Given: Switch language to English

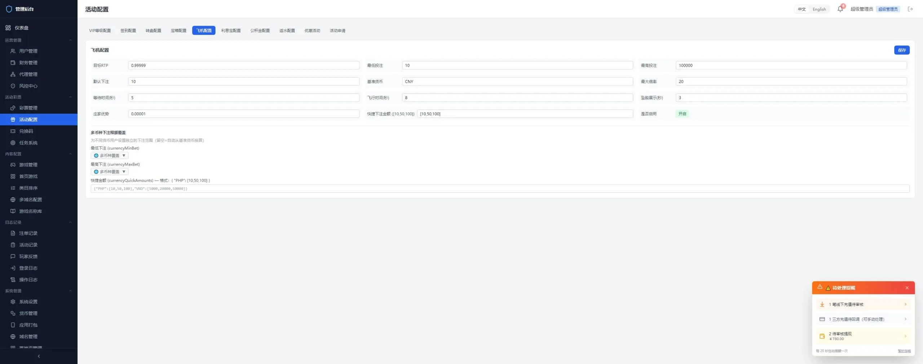Looking at the screenshot, I should pos(819,9).
